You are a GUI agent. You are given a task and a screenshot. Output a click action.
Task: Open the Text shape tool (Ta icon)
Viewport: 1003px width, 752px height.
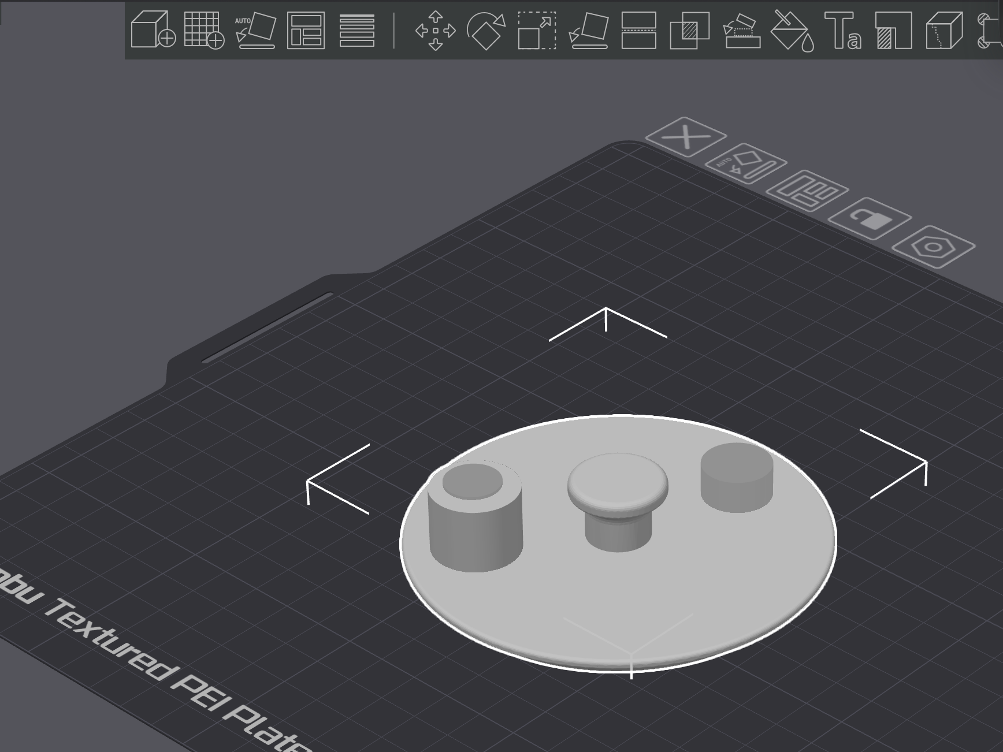tap(843, 31)
